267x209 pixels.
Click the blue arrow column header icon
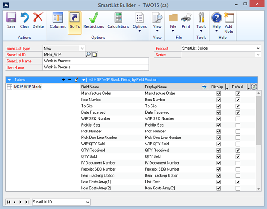coord(204,87)
